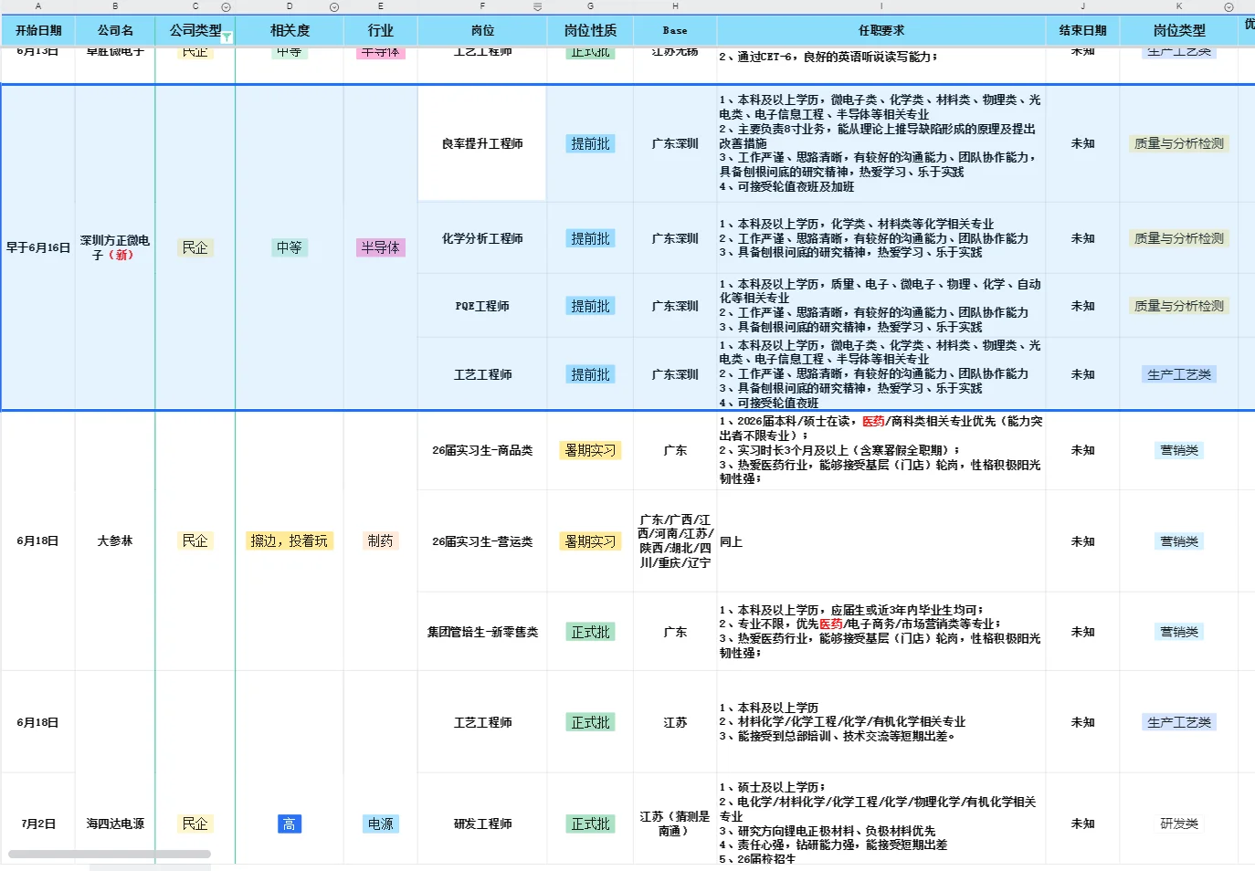Click the 结束日期 header cell

[x=1083, y=30]
